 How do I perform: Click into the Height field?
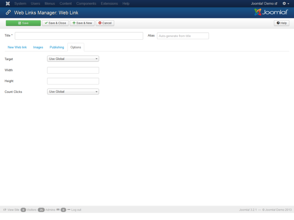[73, 81]
